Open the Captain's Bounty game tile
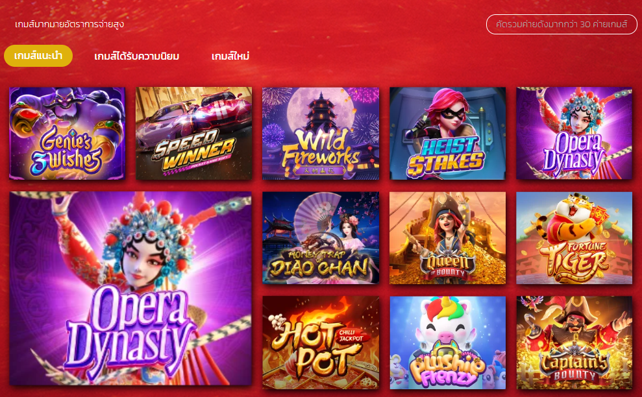 574,343
